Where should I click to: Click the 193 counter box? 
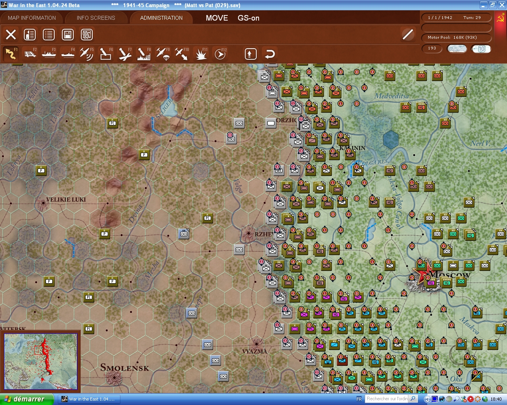click(x=432, y=48)
